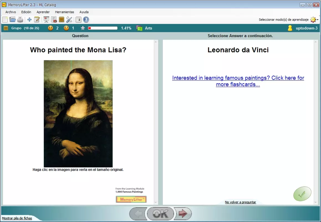Click the 'Question' panel header
Image resolution: width=321 pixels, height=222 pixels.
pyautogui.click(x=80, y=36)
